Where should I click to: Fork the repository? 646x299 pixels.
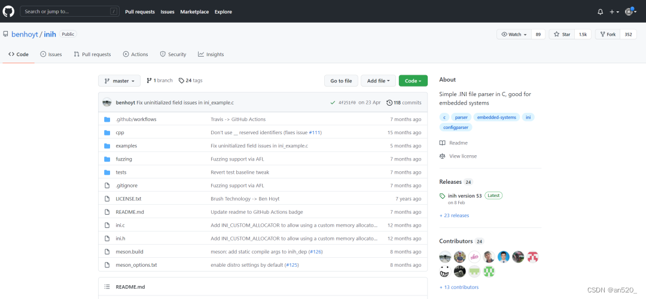tap(608, 35)
